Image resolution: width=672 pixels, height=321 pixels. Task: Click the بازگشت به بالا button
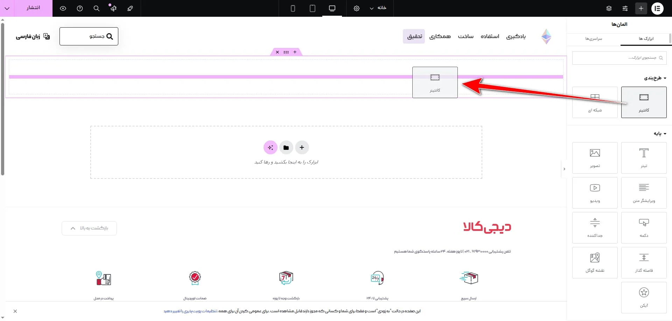[x=89, y=228]
